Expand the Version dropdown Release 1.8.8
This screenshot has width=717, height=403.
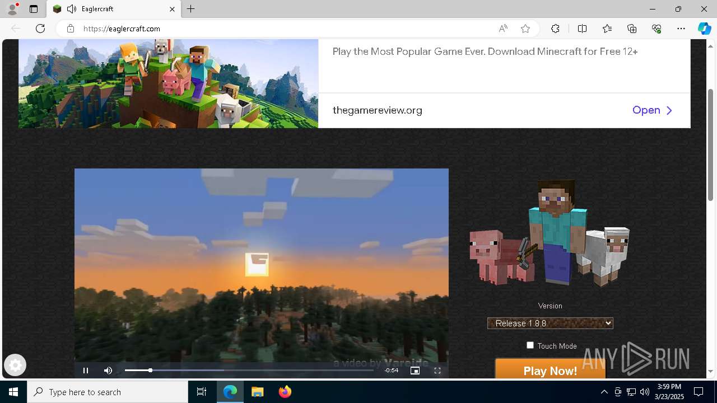click(550, 324)
